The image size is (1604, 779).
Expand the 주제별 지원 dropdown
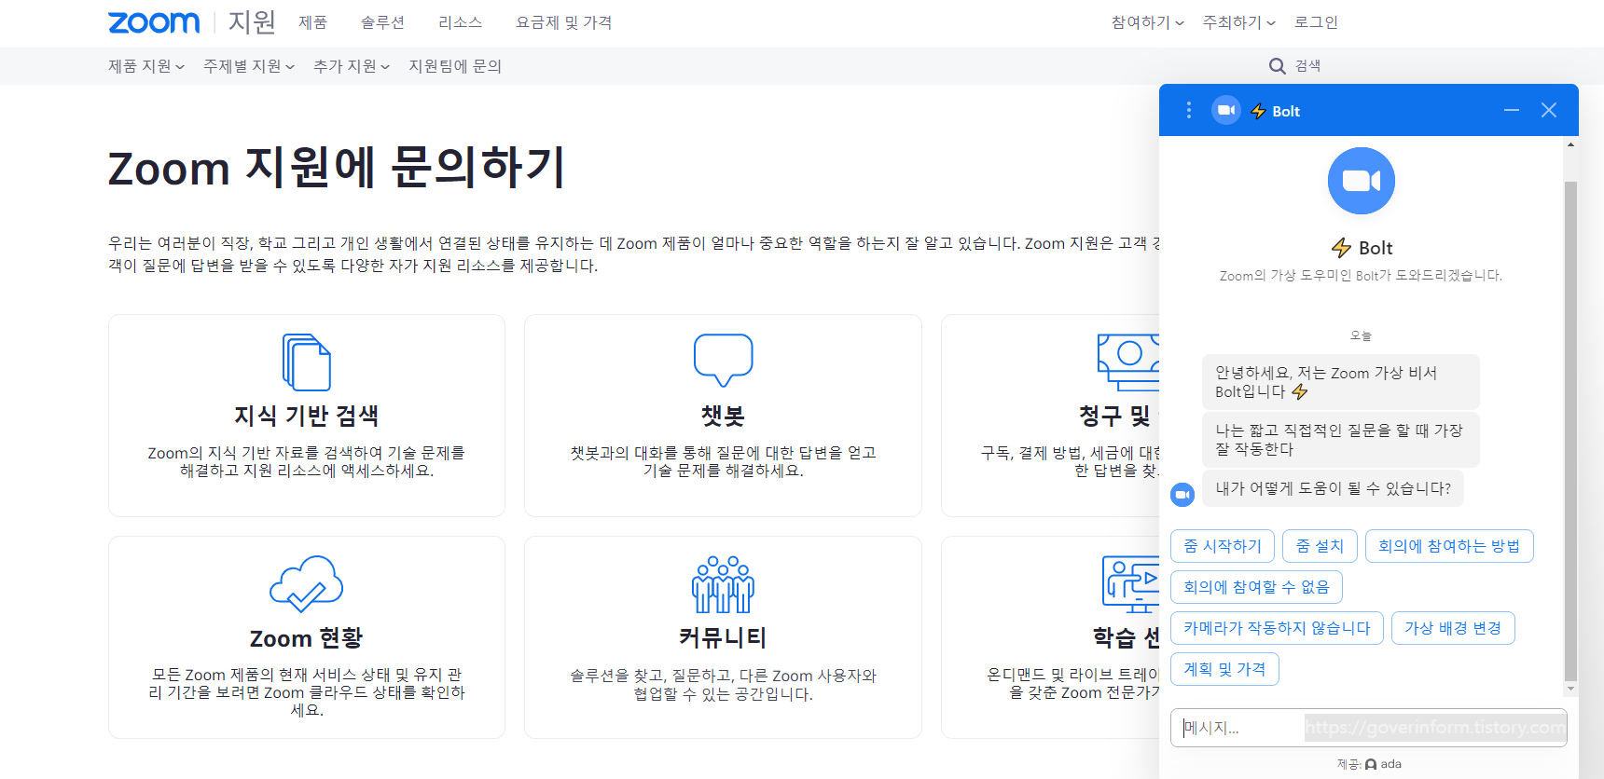(249, 66)
